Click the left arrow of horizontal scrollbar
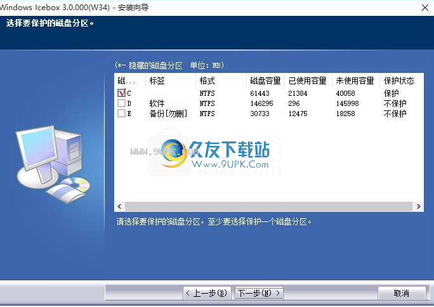 [119, 206]
